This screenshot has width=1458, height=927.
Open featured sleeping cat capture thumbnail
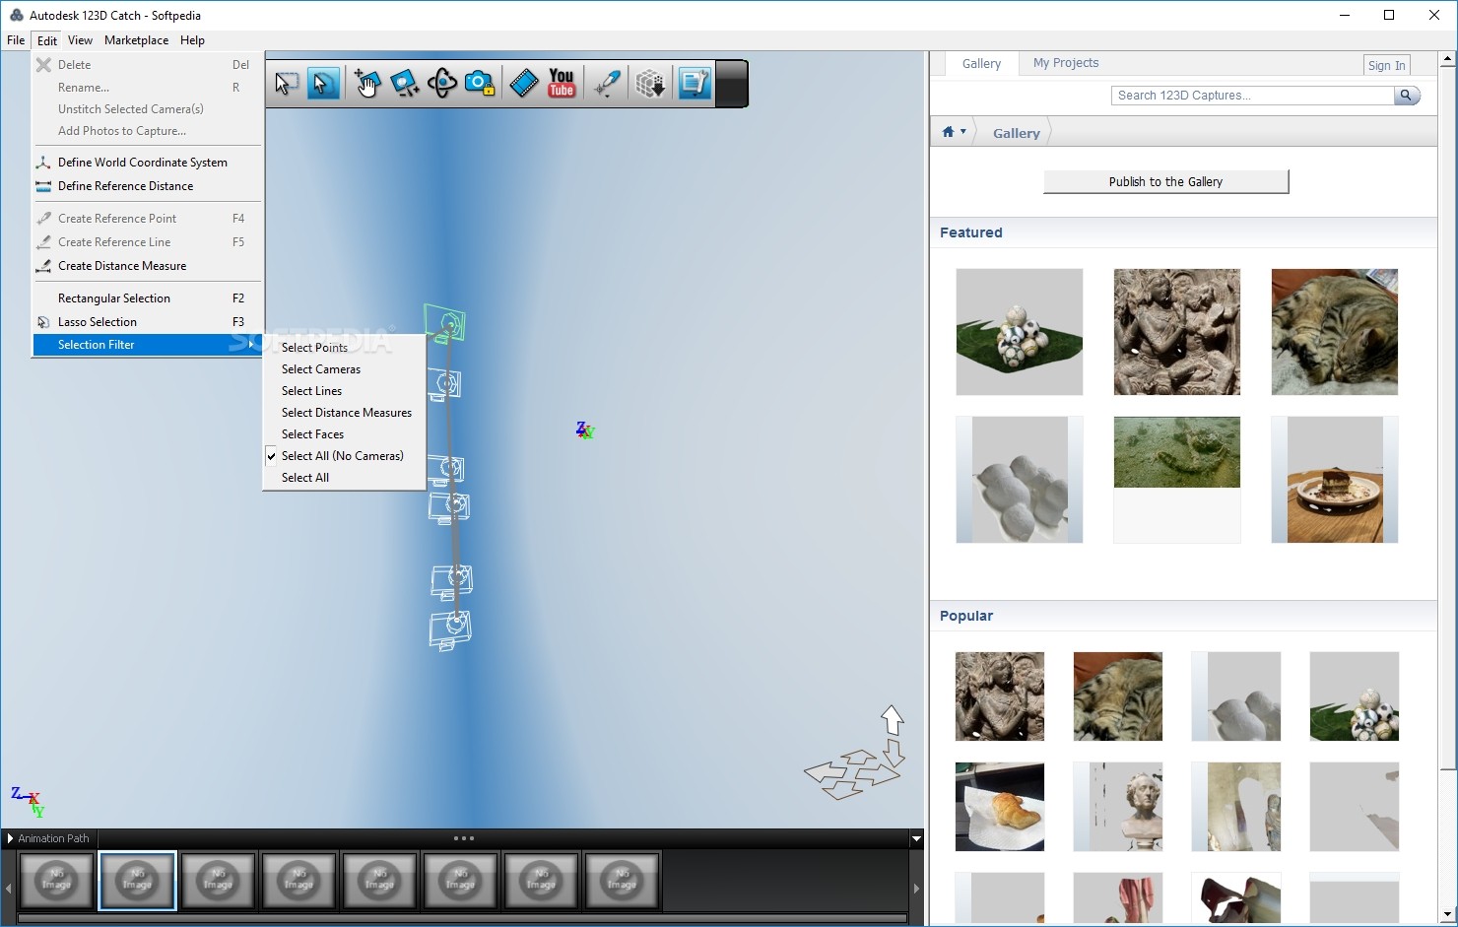[1335, 332]
